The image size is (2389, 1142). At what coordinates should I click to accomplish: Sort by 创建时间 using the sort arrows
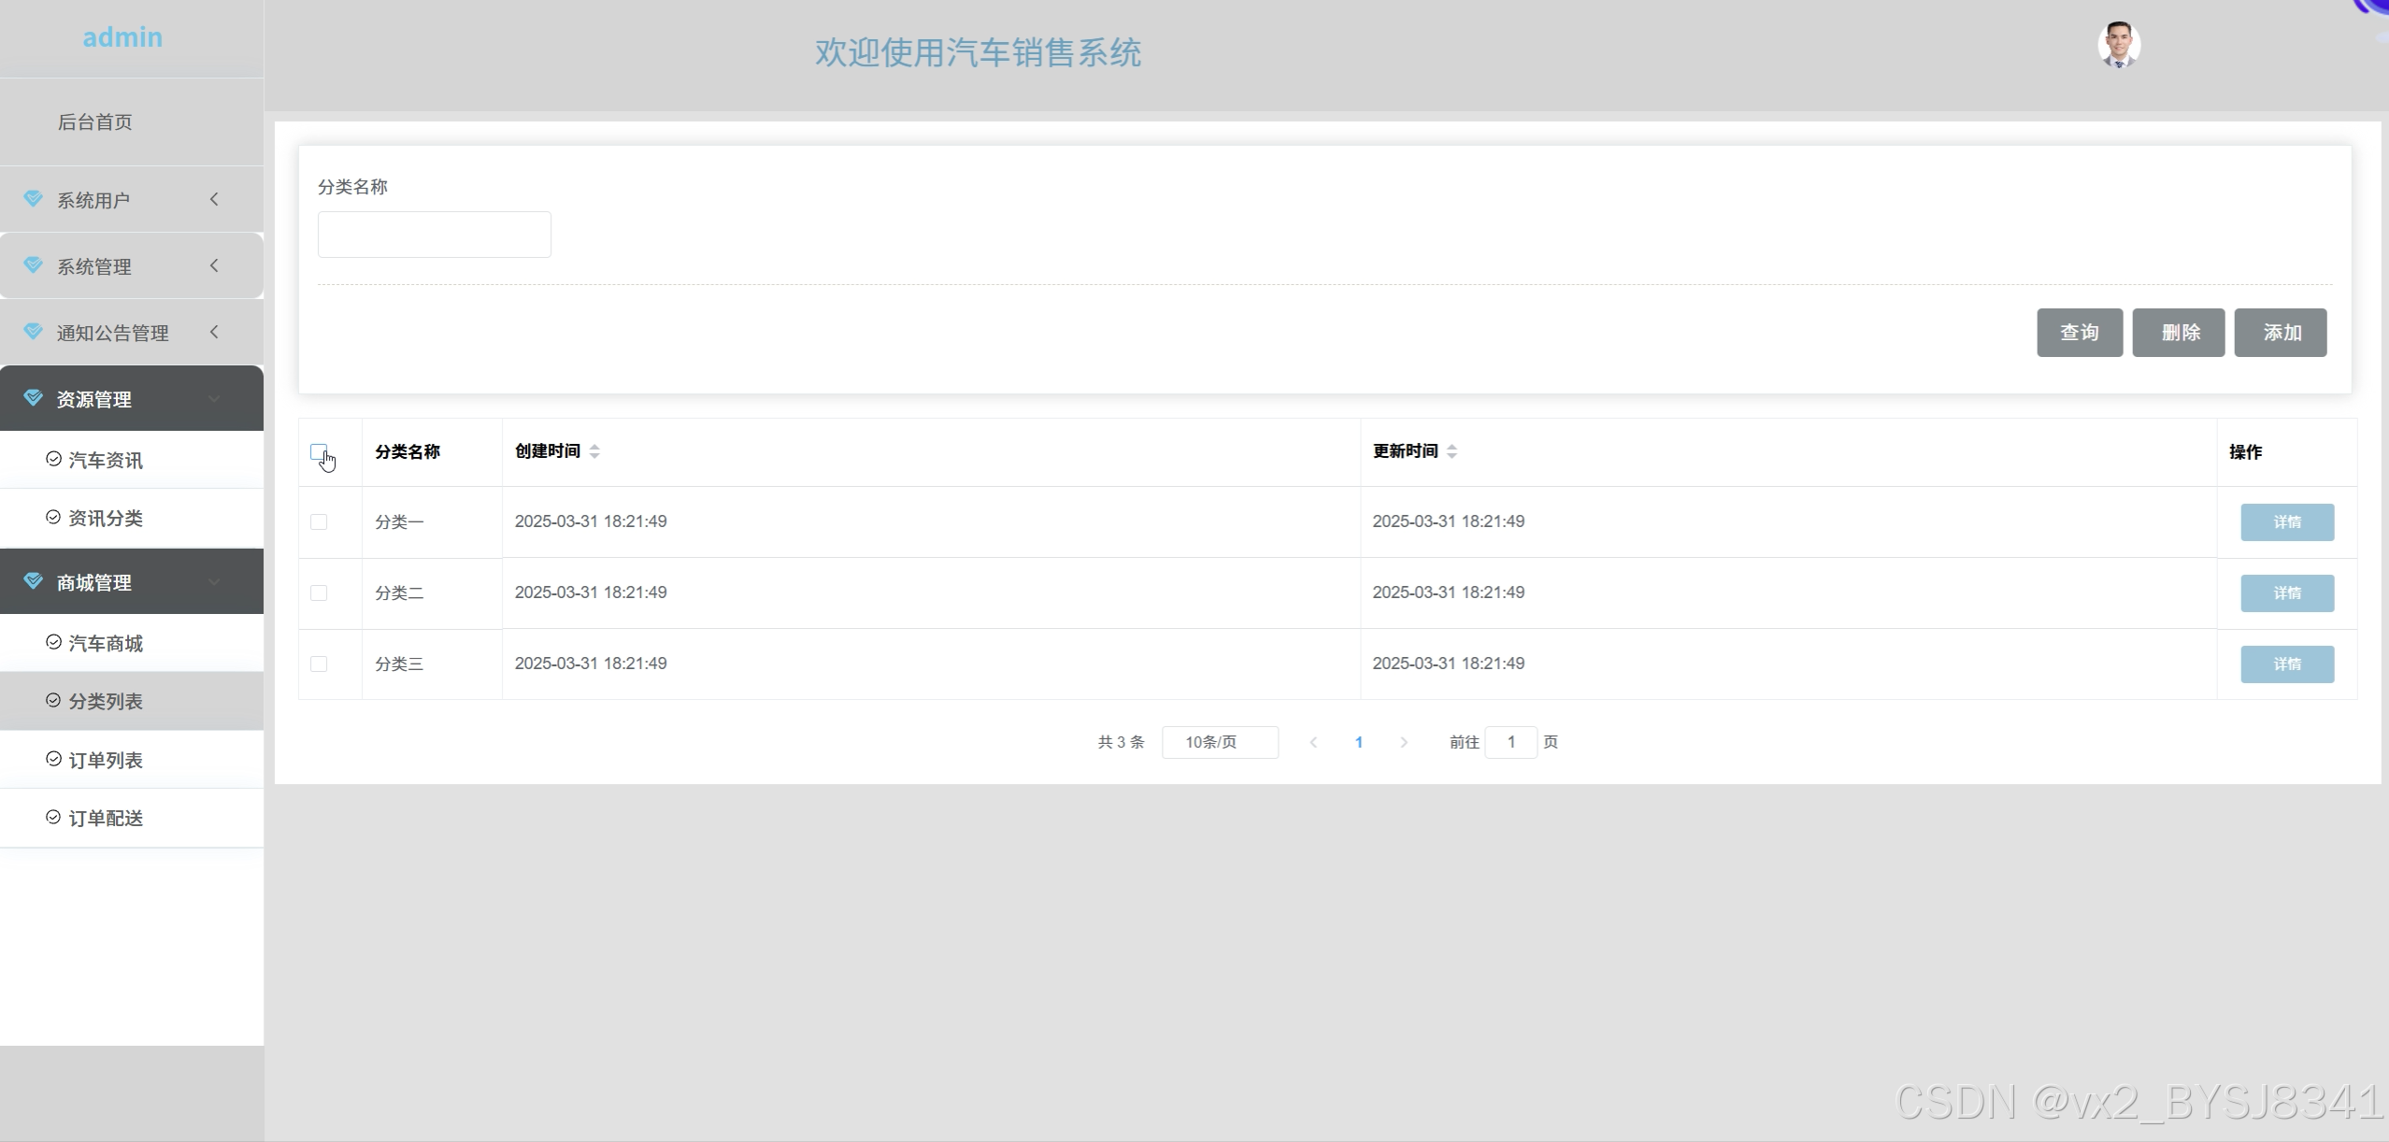(x=594, y=451)
